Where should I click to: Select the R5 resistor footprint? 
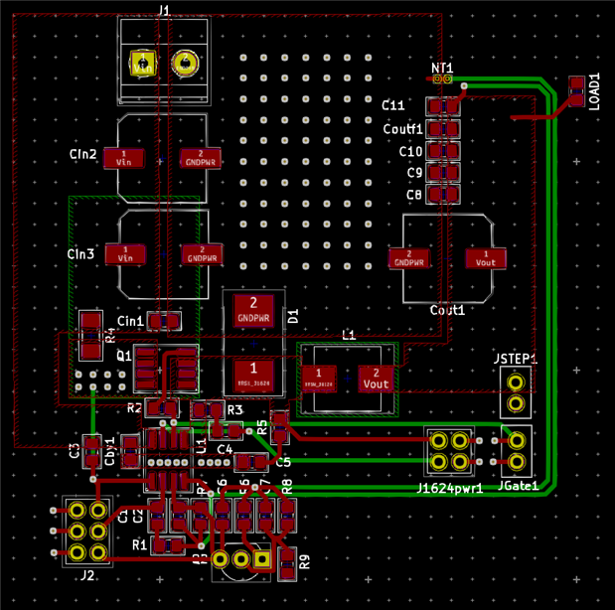pyautogui.click(x=279, y=427)
